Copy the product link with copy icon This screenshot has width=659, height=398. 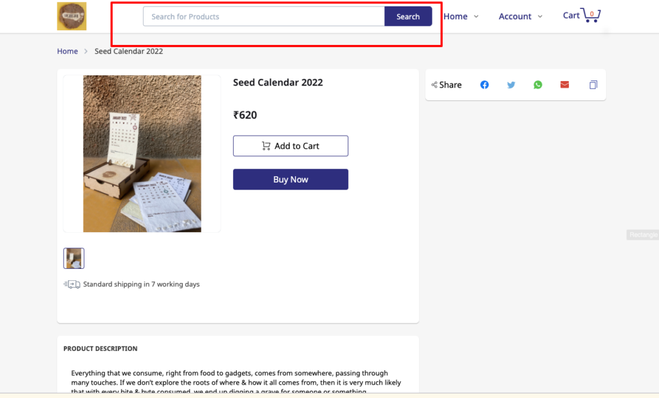tap(593, 85)
